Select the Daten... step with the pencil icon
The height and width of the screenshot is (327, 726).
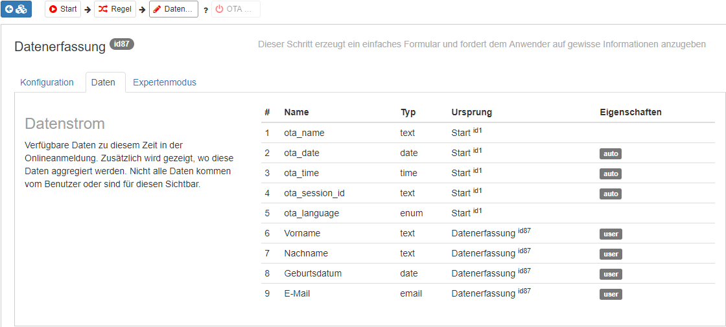(x=174, y=9)
